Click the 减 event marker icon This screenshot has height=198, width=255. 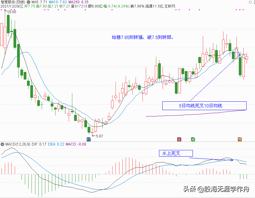(193, 139)
